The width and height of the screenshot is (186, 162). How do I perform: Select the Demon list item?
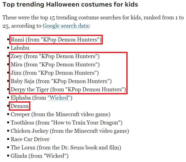20,106
